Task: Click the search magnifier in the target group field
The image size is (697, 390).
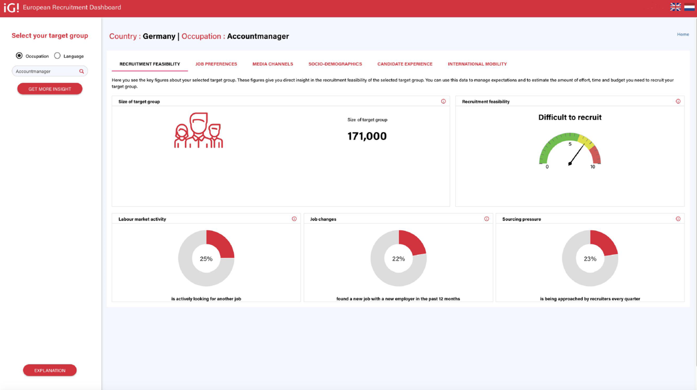Action: (x=82, y=71)
